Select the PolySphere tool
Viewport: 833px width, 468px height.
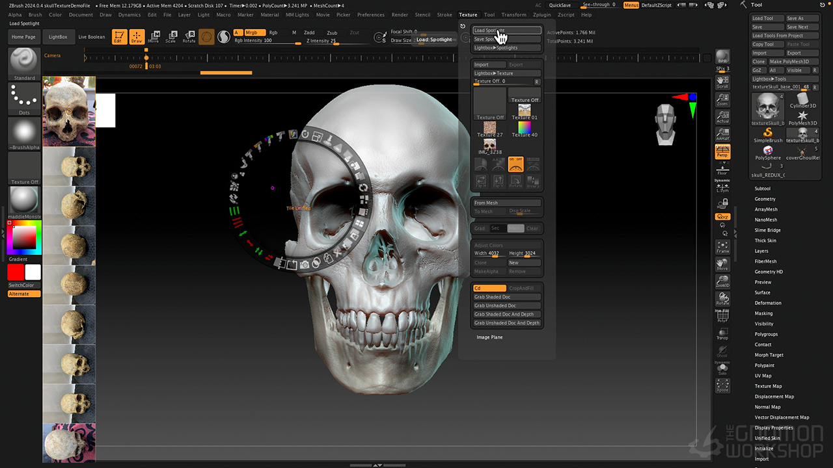click(x=768, y=153)
